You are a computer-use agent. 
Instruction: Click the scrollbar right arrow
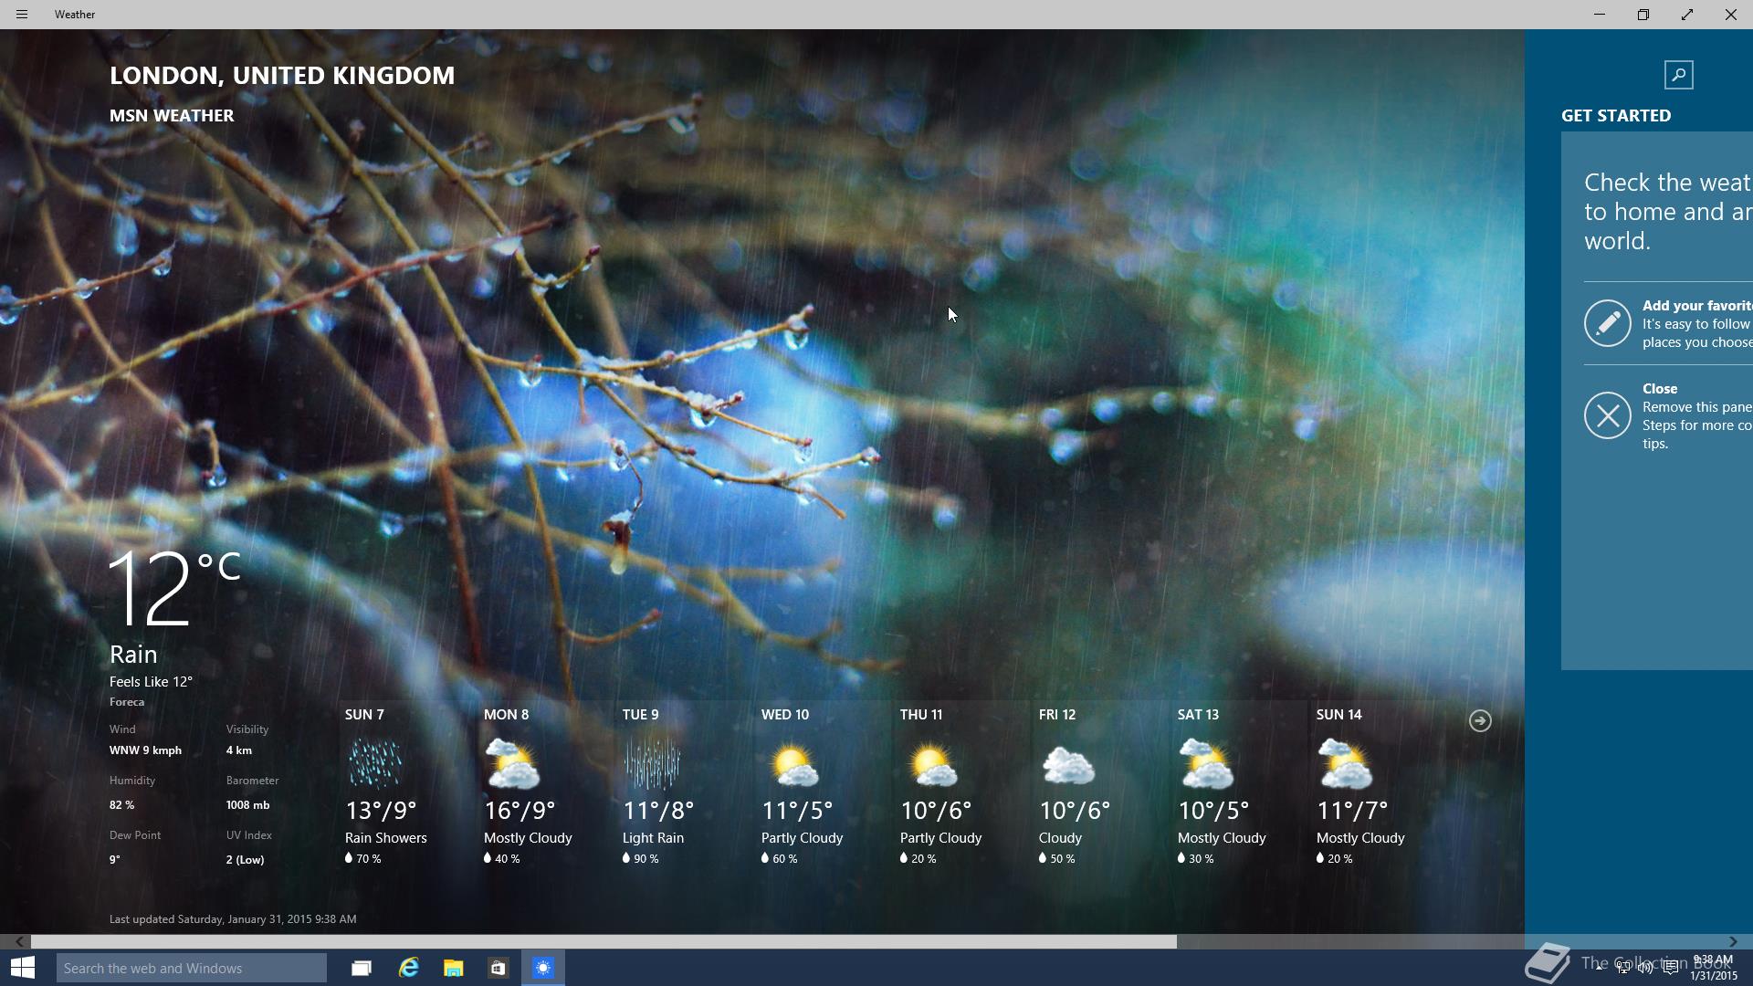[1733, 941]
